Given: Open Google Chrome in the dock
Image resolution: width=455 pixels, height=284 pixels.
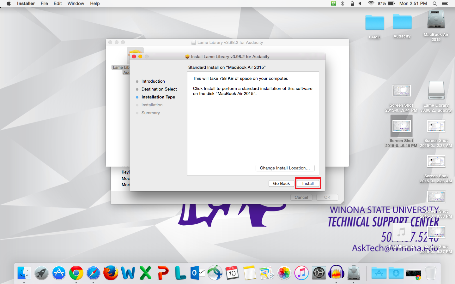Looking at the screenshot, I should pyautogui.click(x=76, y=273).
